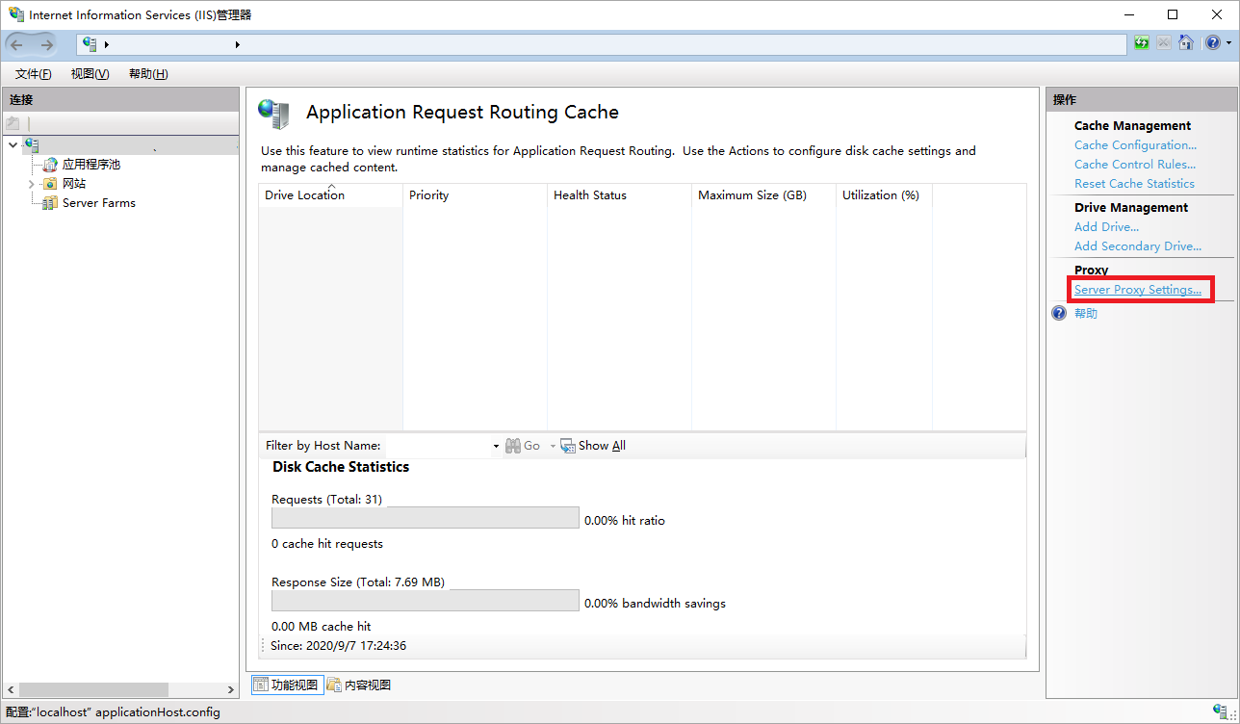Screen dimensions: 1240x724
Task: Sort by the Drive Location column header
Action: 330,195
